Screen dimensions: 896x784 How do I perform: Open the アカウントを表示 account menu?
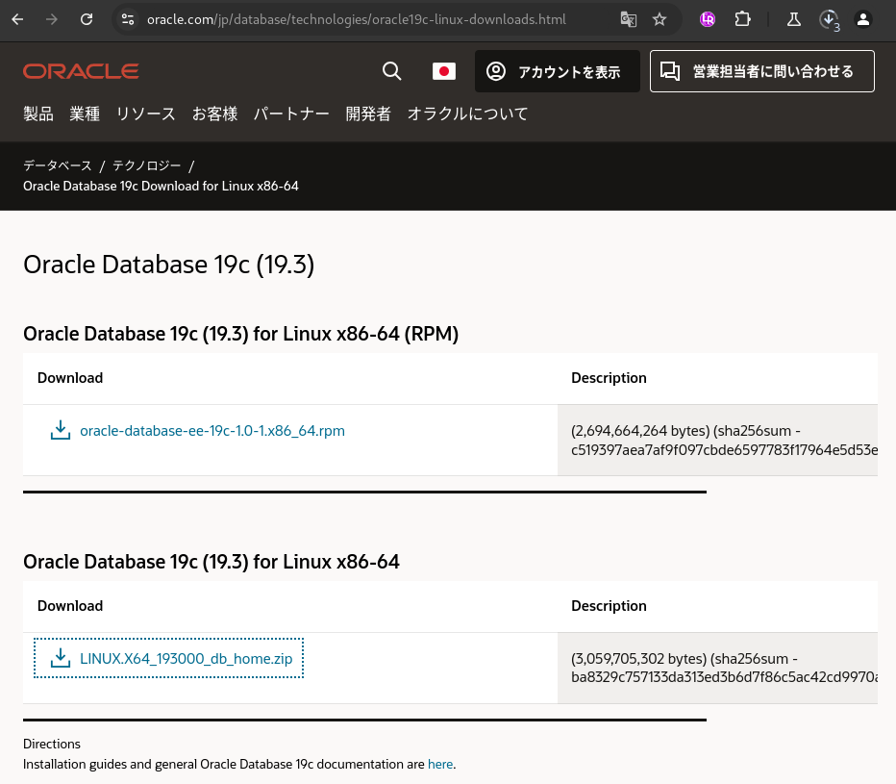click(x=557, y=70)
